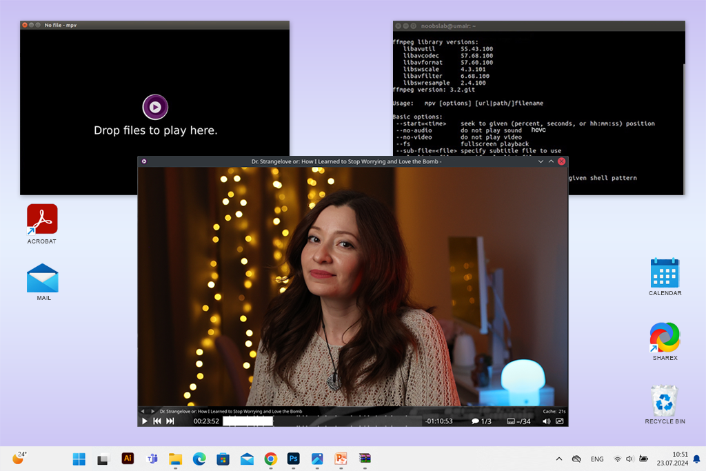Click the elapsed time 00:23:52

[x=206, y=421]
